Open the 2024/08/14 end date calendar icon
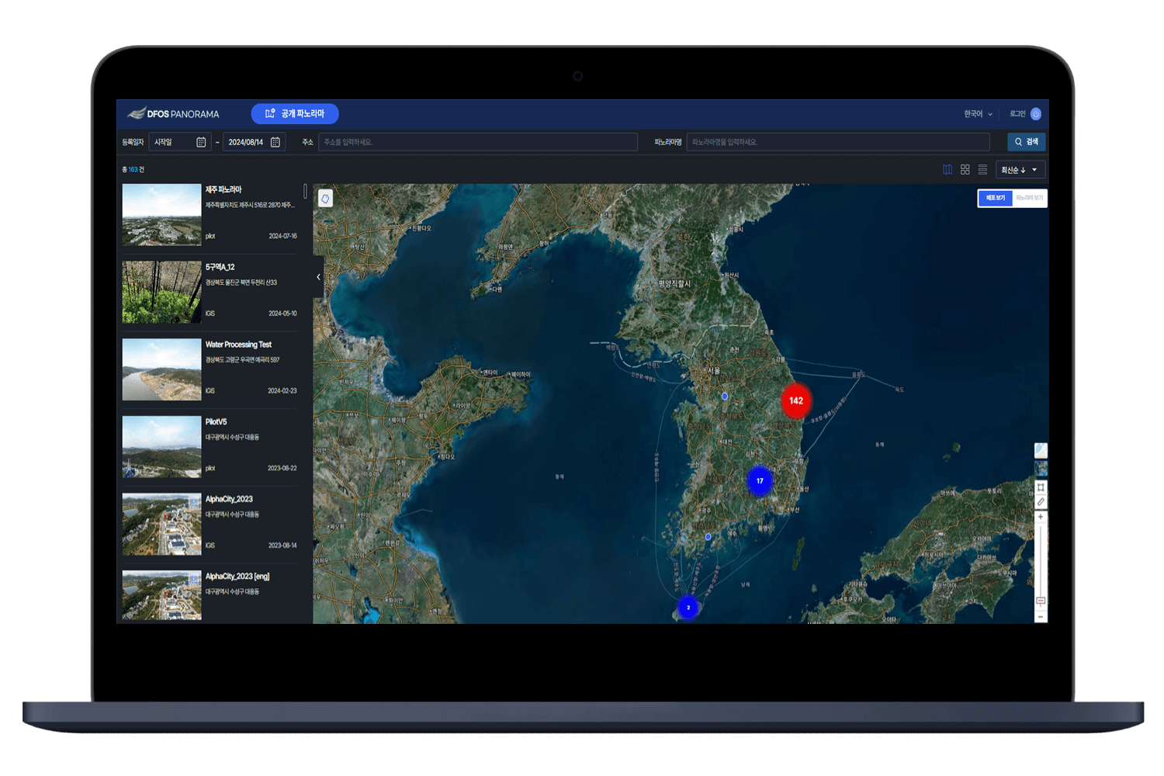Screen dimensions: 1164x776 tap(275, 142)
